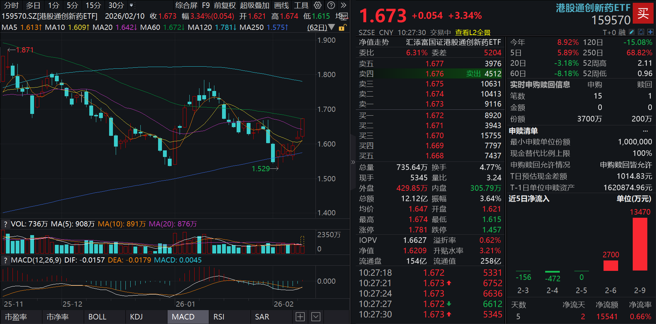Click the red 买 buy button
The width and height of the screenshot is (656, 324).
coord(643,14)
